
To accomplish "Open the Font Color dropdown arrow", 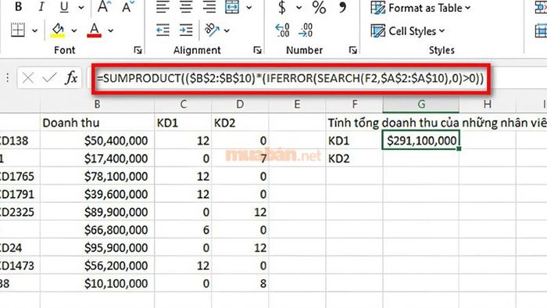I will click(111, 30).
